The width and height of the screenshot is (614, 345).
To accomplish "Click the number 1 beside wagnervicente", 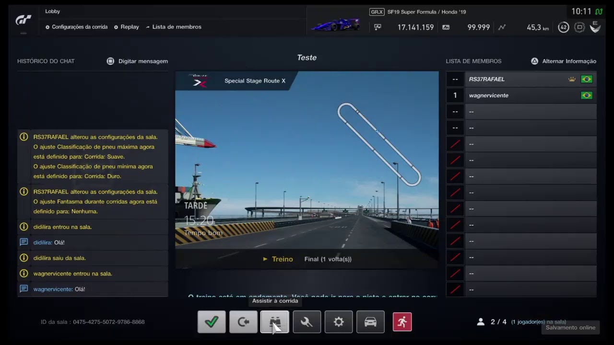I will point(455,96).
